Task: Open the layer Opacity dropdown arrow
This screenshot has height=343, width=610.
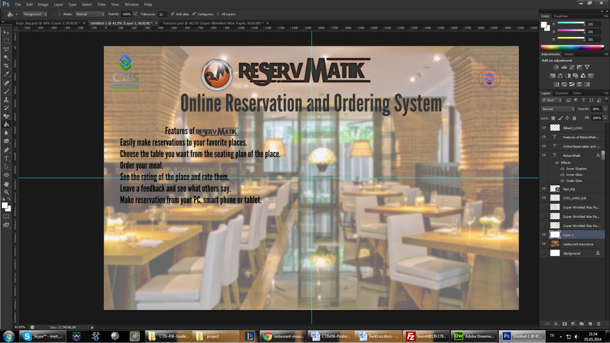Action: [x=605, y=109]
